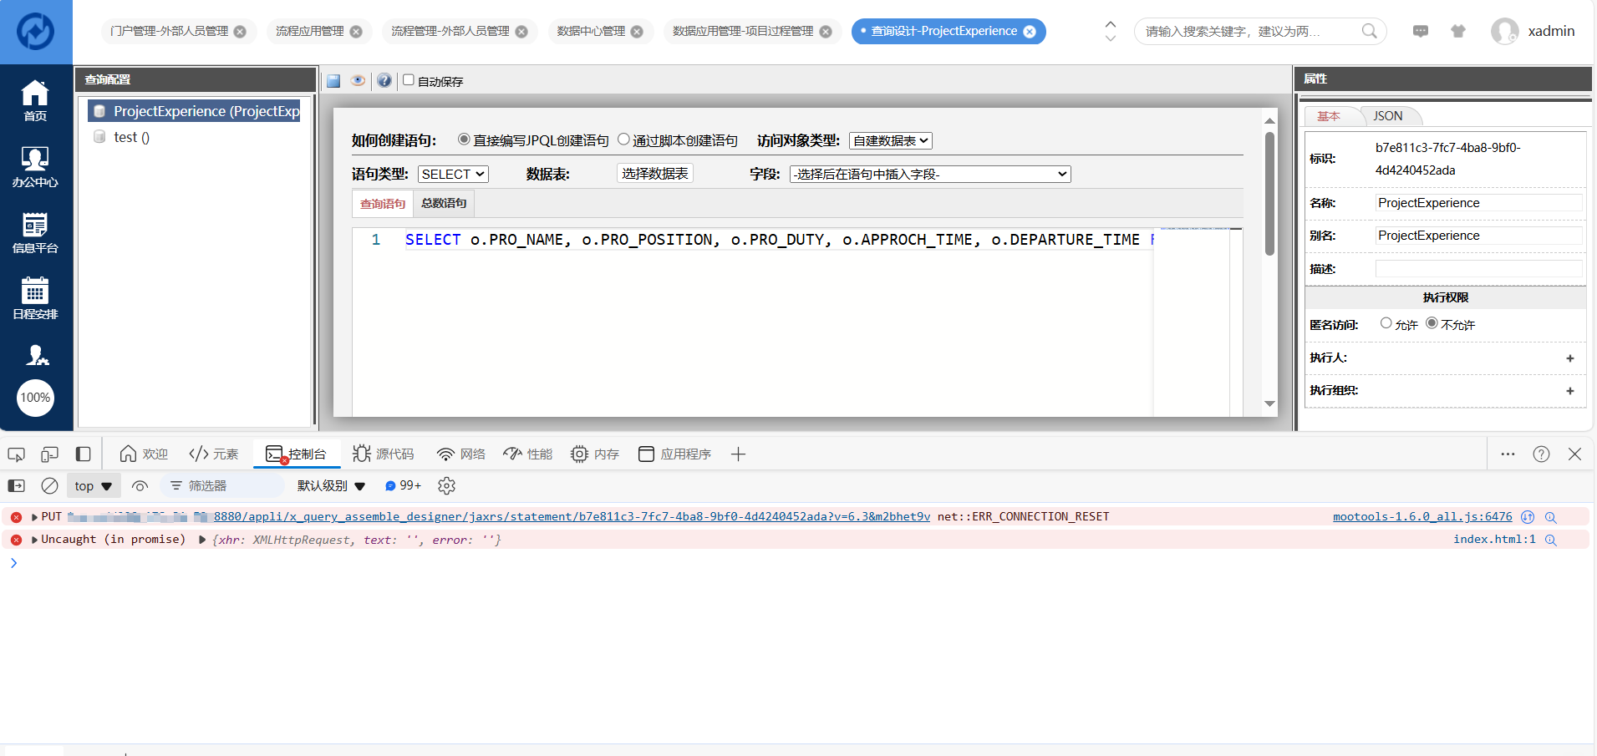Image resolution: width=1597 pixels, height=756 pixels.
Task: Open the DevTools 网络 tab
Action: click(460, 454)
